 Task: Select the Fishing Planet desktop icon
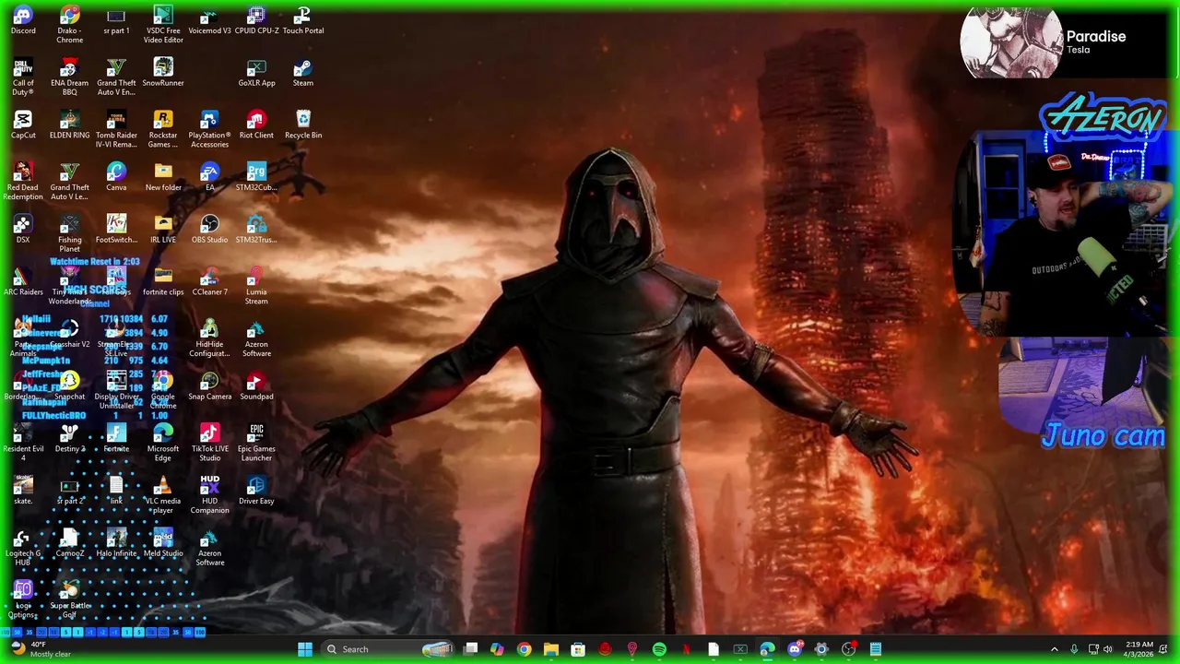(69, 234)
